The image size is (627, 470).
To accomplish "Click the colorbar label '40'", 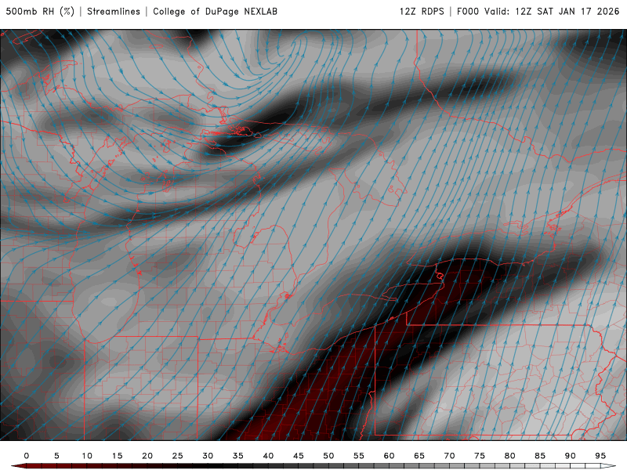I will [268, 456].
